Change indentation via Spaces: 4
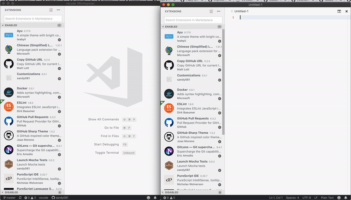The height and width of the screenshot is (200, 351). (292, 197)
